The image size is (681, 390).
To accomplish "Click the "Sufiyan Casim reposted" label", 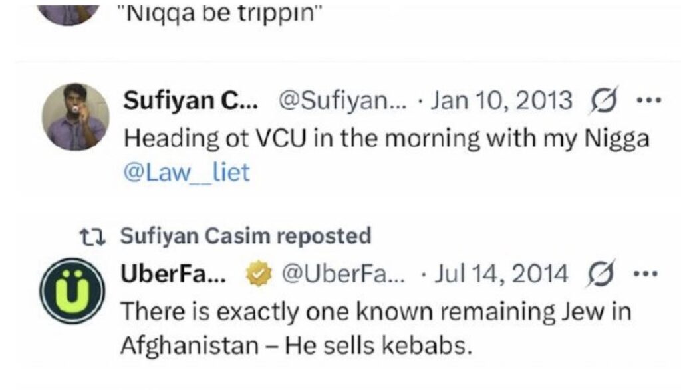I will point(245,236).
